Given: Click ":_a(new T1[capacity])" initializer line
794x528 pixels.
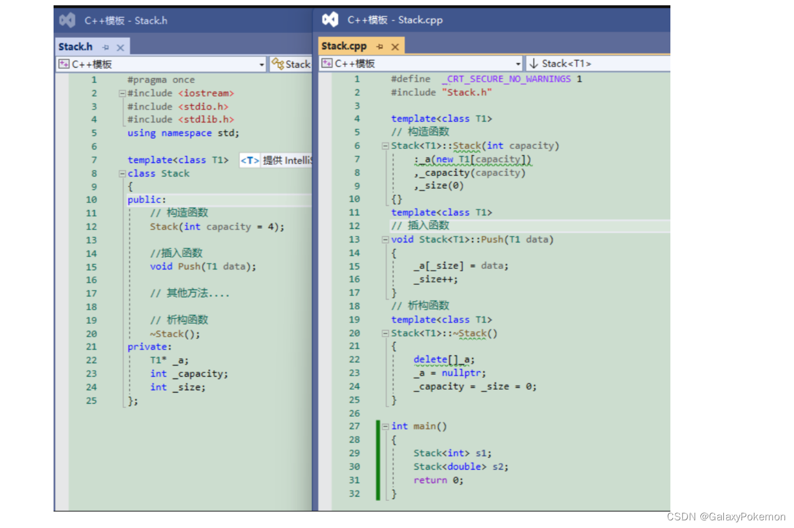Looking at the screenshot, I should (x=473, y=160).
